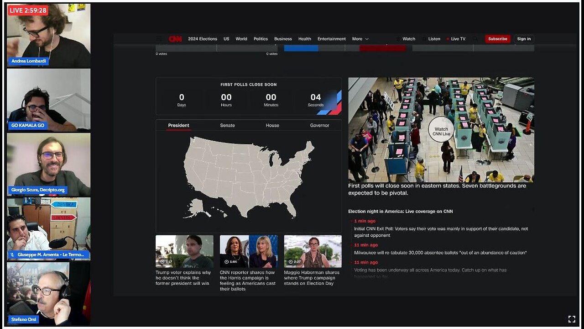Click Stefano Orsi's webcam tile
The width and height of the screenshot is (584, 329).
(49, 293)
